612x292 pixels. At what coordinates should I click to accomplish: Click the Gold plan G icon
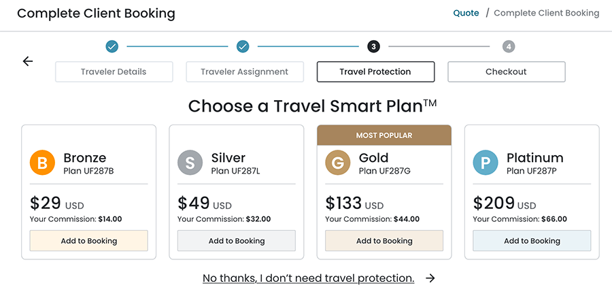(x=337, y=163)
